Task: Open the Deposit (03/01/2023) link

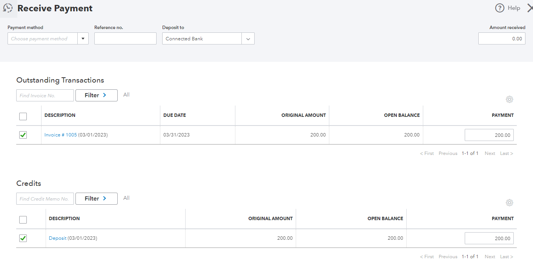Action: tap(58, 238)
